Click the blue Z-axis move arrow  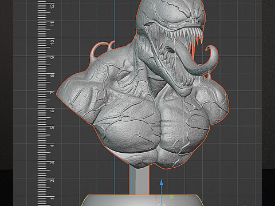[x=162, y=191]
